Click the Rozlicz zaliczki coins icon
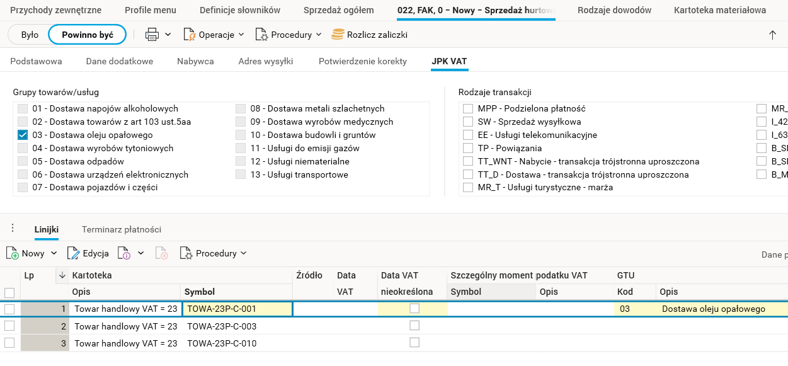788x366 pixels. 338,35
